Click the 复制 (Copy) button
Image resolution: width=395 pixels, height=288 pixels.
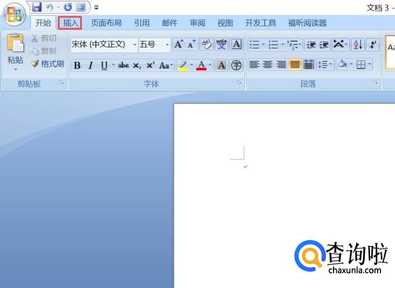[x=44, y=50]
